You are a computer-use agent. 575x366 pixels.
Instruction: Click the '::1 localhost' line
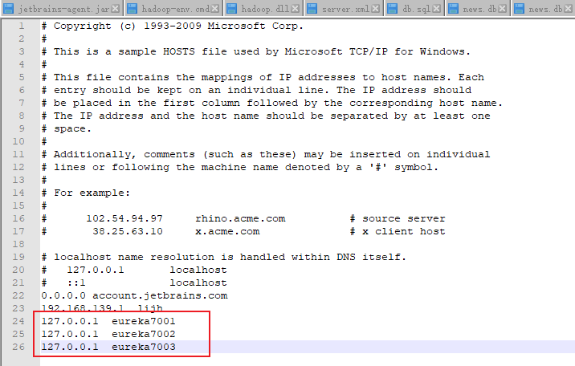(134, 283)
